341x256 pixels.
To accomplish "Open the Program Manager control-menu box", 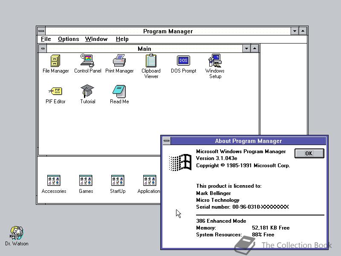I will [41, 31].
